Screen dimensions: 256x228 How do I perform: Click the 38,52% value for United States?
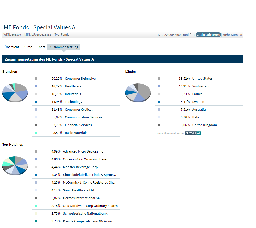point(185,78)
